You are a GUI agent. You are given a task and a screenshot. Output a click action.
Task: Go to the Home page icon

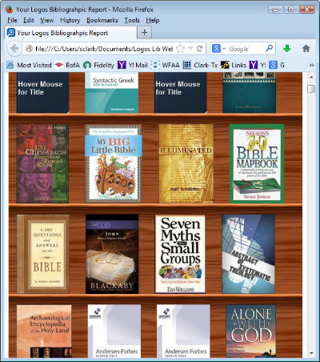[x=306, y=49]
